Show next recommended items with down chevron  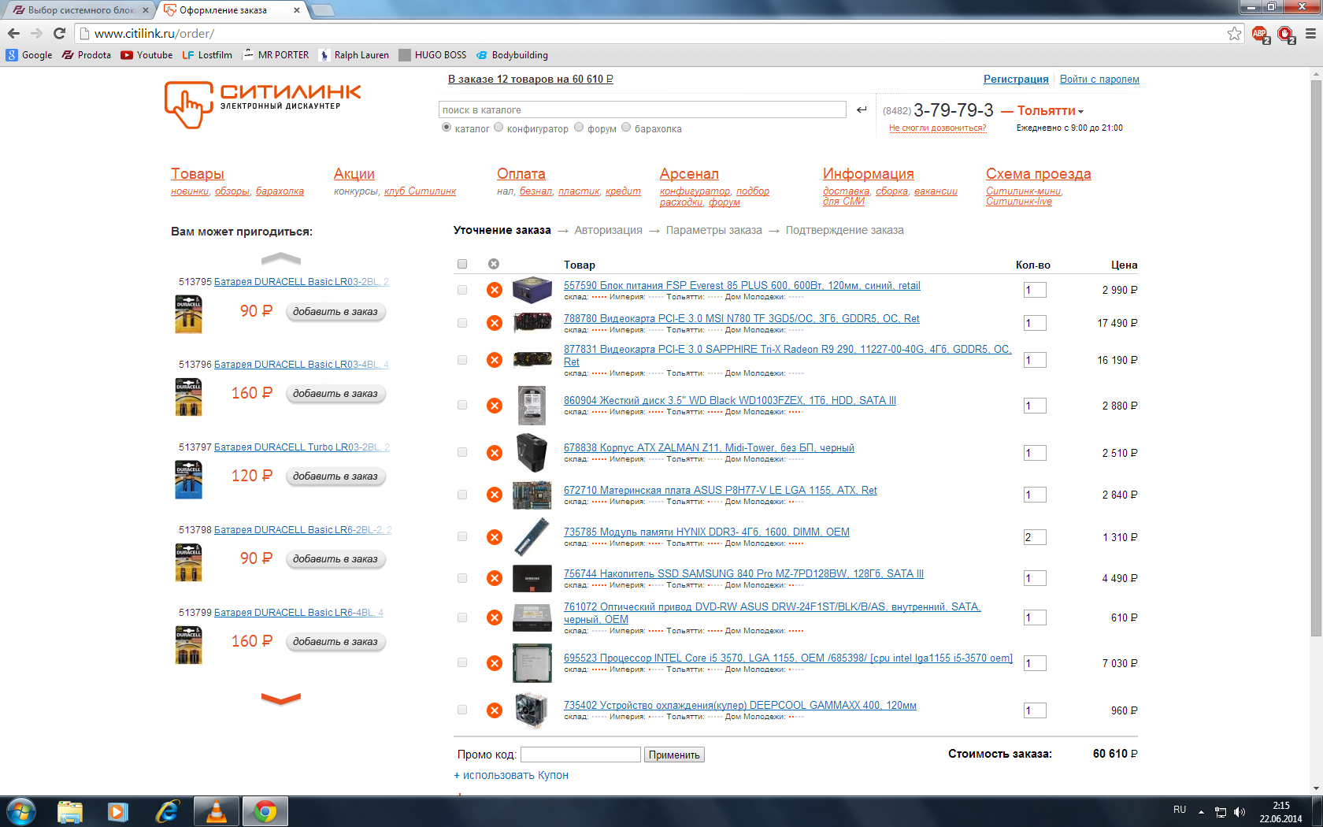tap(281, 698)
